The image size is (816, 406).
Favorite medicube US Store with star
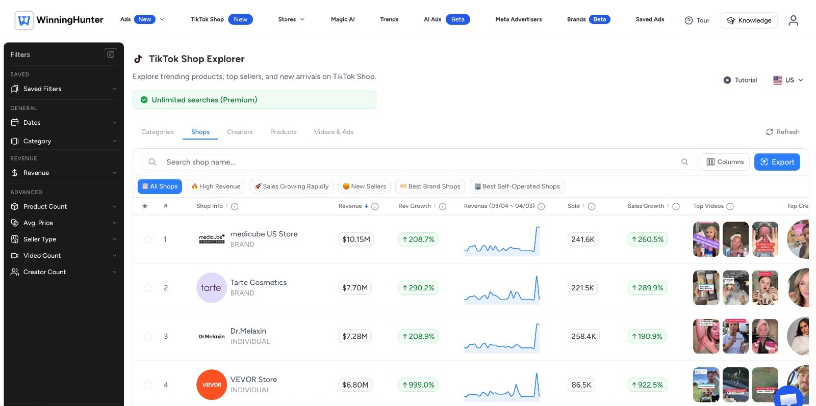pyautogui.click(x=148, y=239)
